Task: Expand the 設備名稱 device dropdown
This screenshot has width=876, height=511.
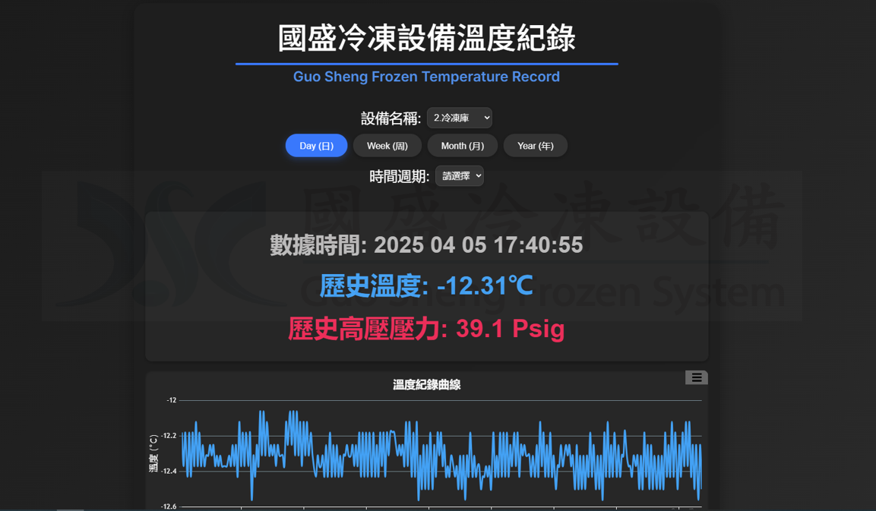Action: tap(459, 118)
